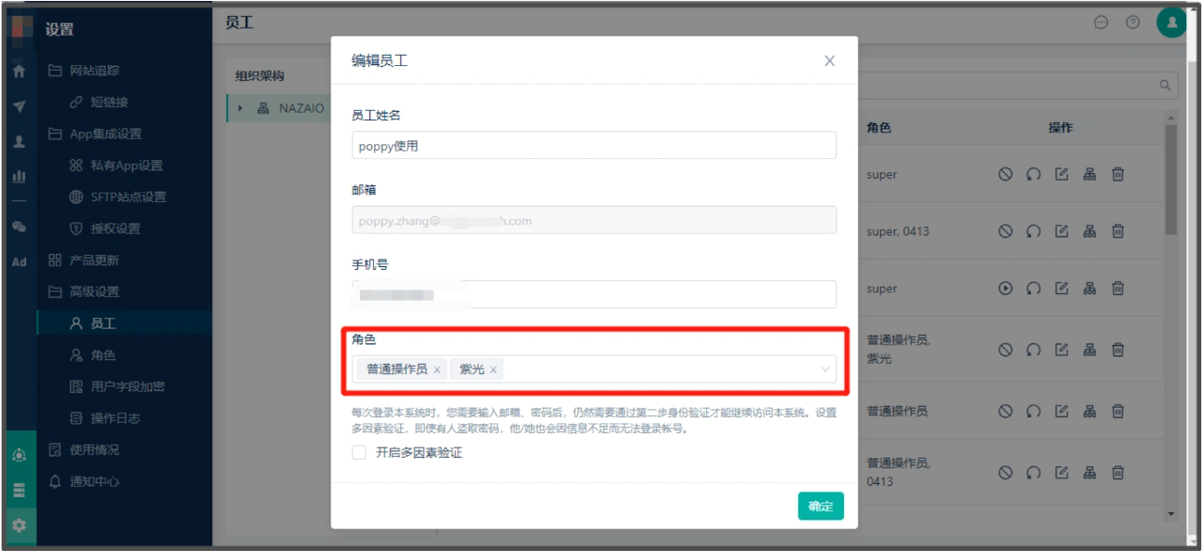Screen dimensions: 1204x551
Task: Click the search magnifier icon in employee list
Action: [x=1164, y=86]
